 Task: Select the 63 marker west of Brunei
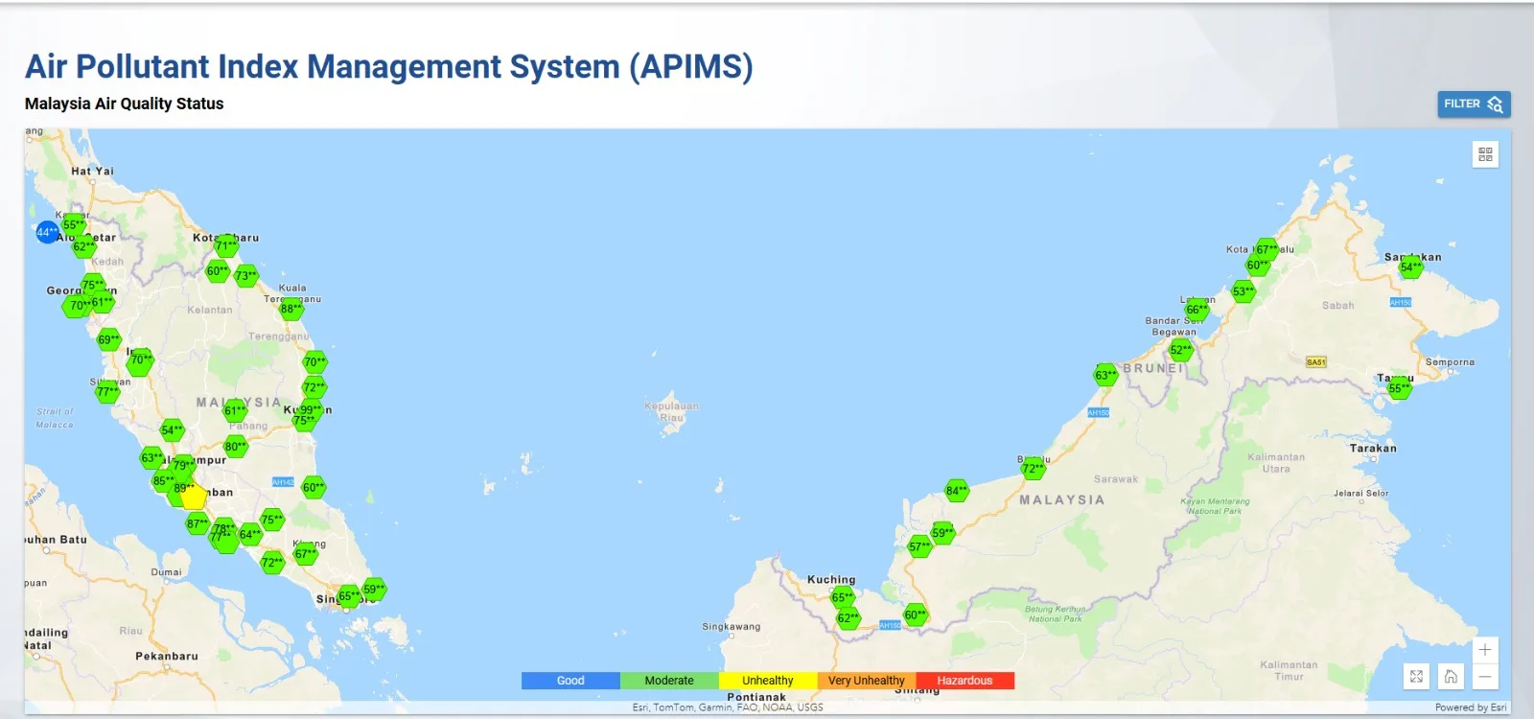[x=1105, y=375]
